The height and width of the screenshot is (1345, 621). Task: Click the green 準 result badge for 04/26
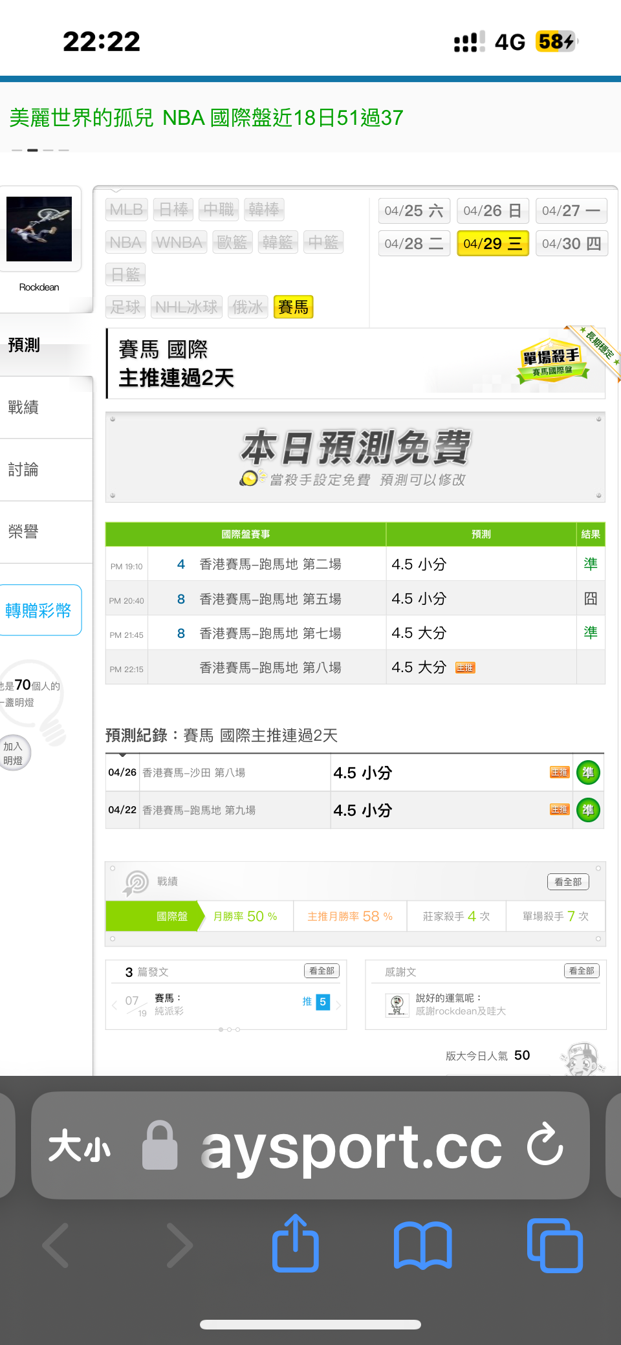pyautogui.click(x=588, y=772)
